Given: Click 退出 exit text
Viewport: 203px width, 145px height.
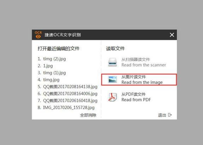Looking at the screenshot, I should tap(162, 115).
